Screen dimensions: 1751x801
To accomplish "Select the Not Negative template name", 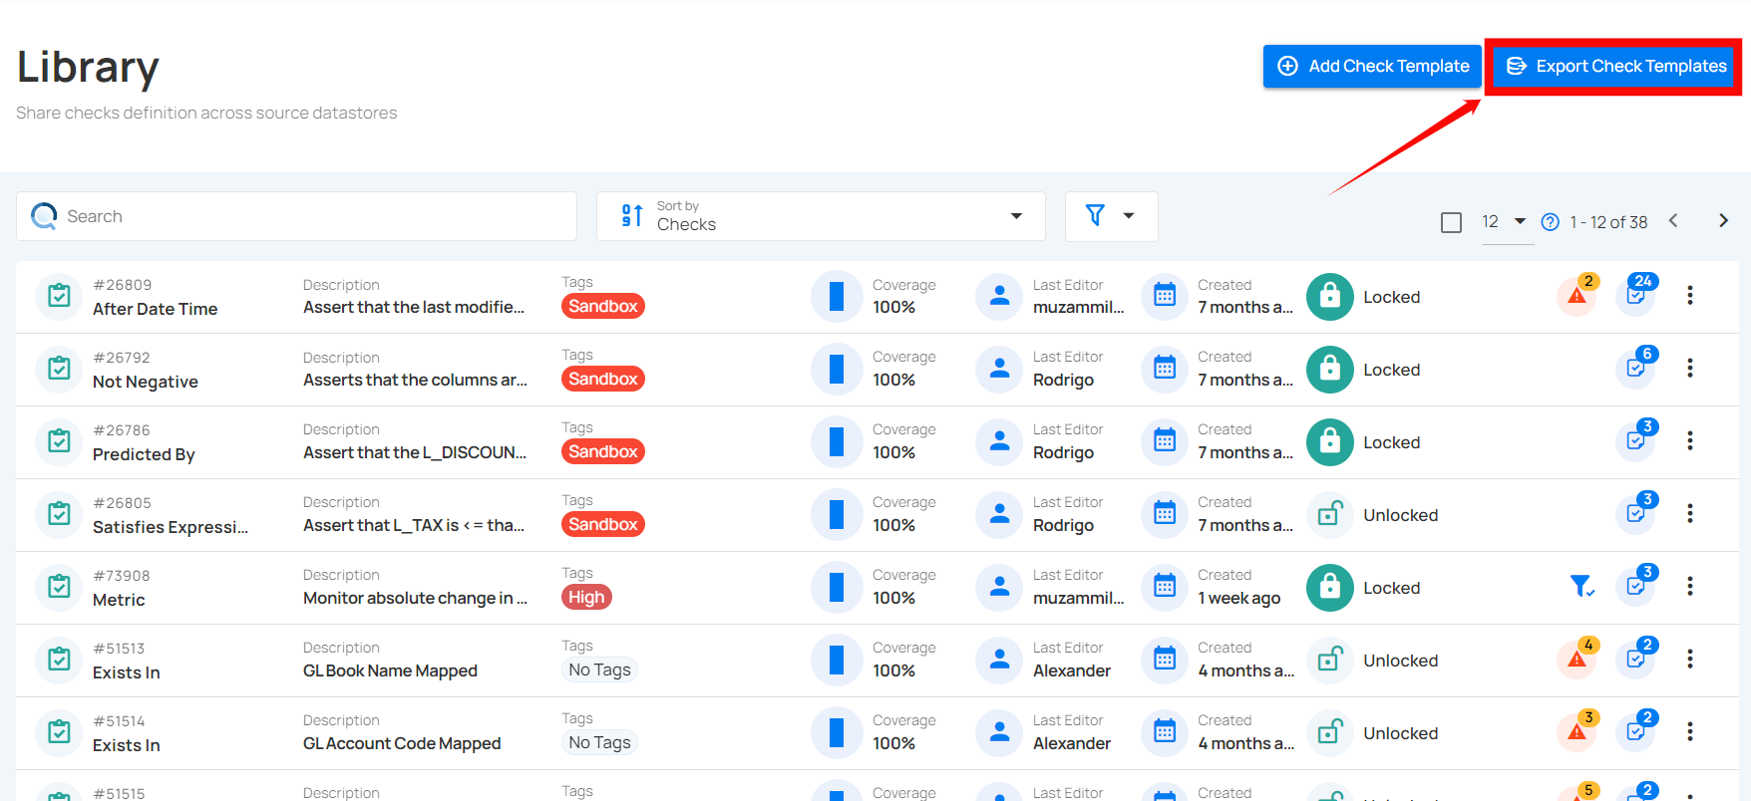I will pyautogui.click(x=146, y=382).
